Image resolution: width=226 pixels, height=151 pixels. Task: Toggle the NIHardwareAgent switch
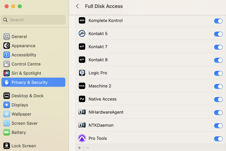(x=218, y=113)
